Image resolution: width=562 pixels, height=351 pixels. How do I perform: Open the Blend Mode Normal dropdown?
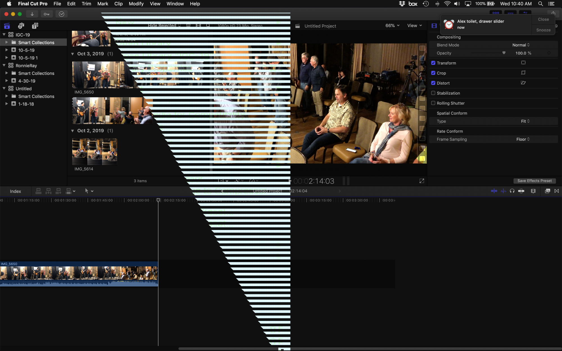coord(521,45)
